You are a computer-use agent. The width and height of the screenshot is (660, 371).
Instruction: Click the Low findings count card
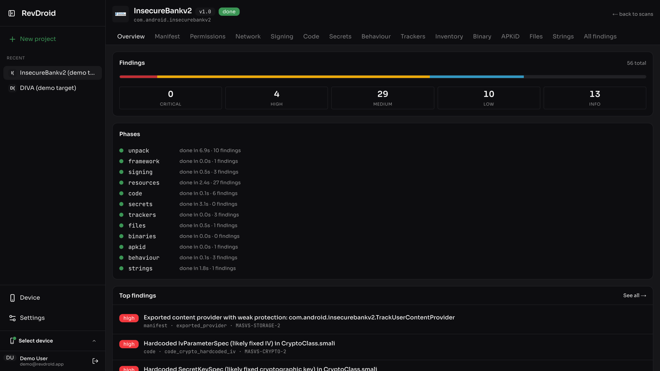pyautogui.click(x=488, y=98)
